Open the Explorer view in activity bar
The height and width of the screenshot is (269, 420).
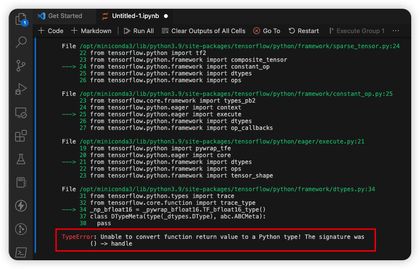tap(21, 19)
